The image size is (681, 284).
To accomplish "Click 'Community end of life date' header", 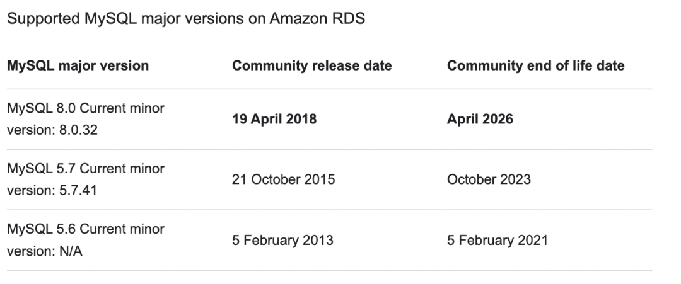I will 536,65.
